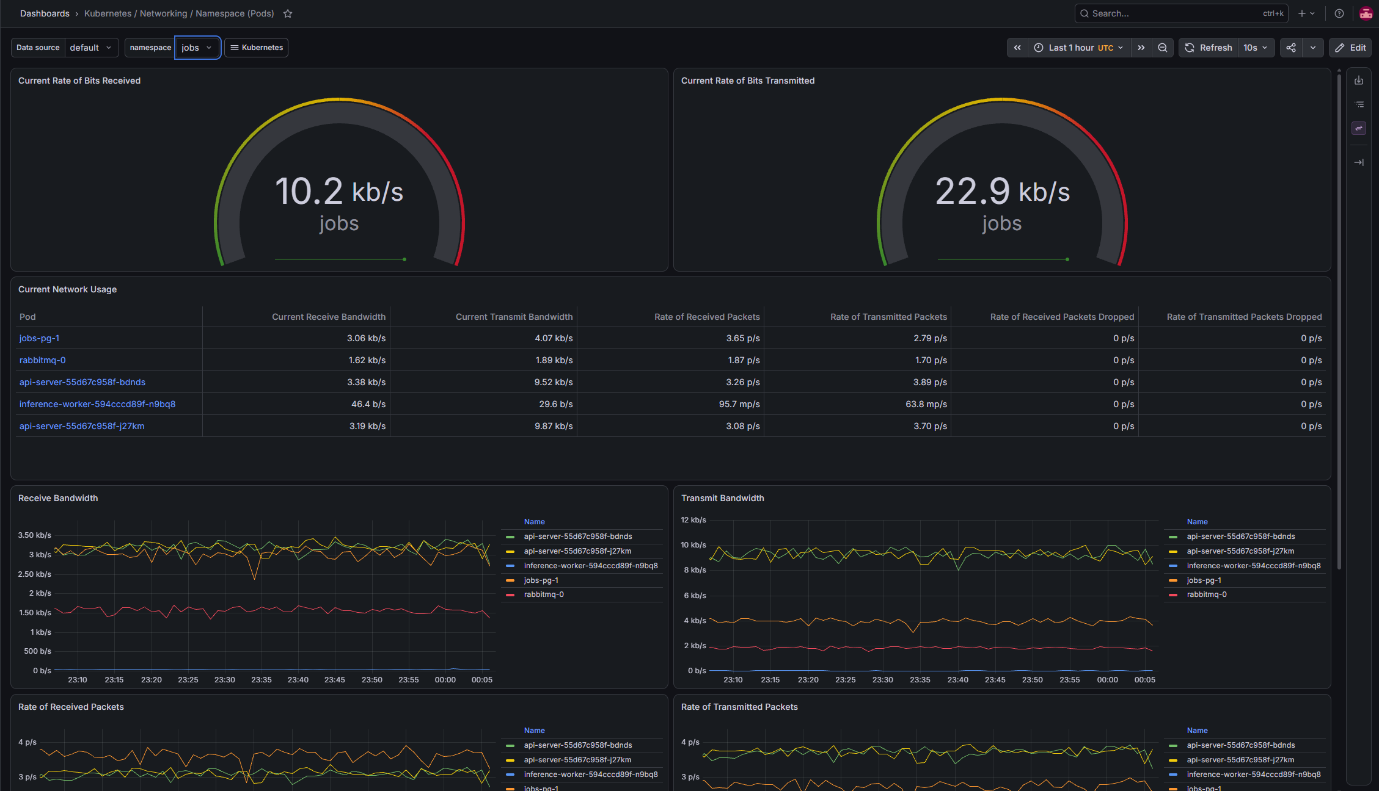
Task: Sort by Rate of Transmitted Packets column
Action: coord(888,317)
